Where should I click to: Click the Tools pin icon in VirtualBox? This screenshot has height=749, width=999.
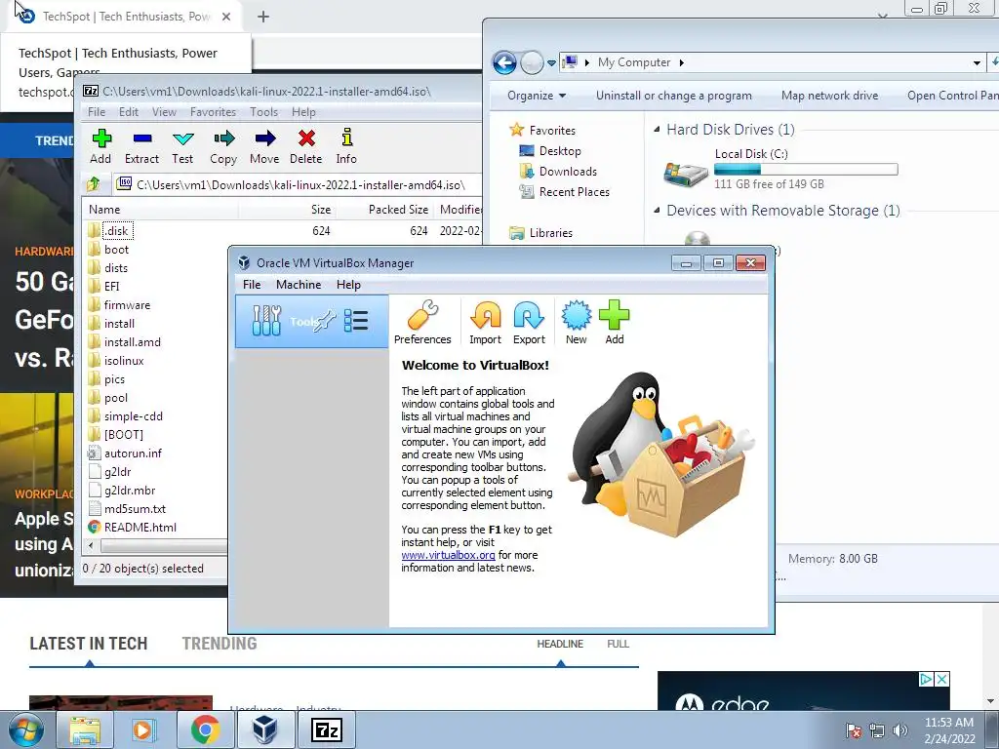pos(325,320)
